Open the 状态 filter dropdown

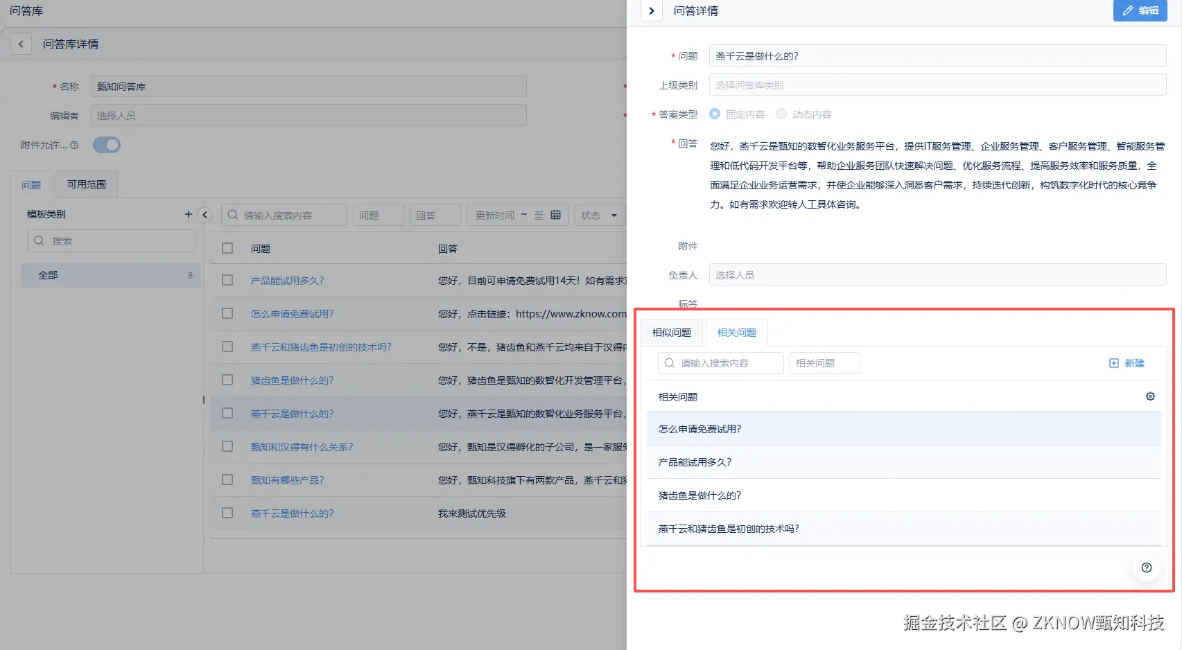[x=600, y=215]
